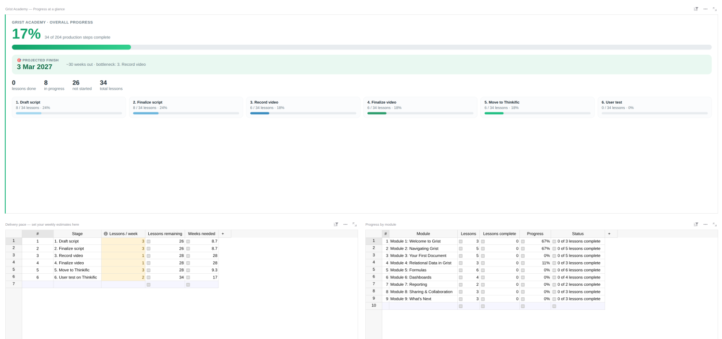Open the three-dot menu of Progress by module widget
The image size is (722, 339).
[x=705, y=224]
